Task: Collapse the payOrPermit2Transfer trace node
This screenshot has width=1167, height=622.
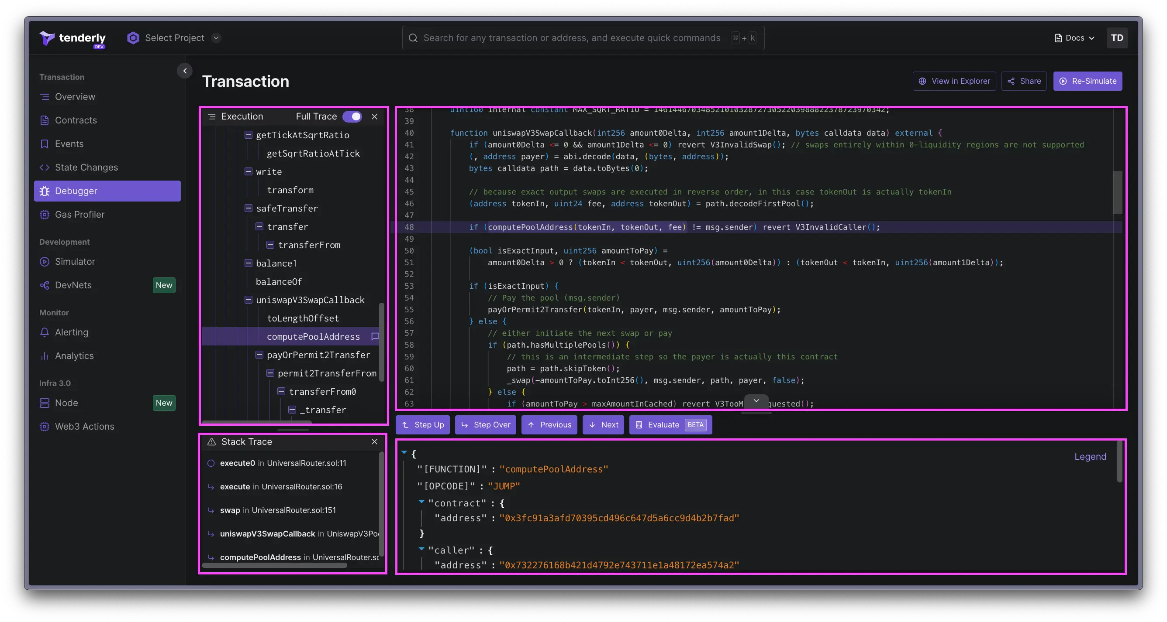Action: tap(259, 355)
